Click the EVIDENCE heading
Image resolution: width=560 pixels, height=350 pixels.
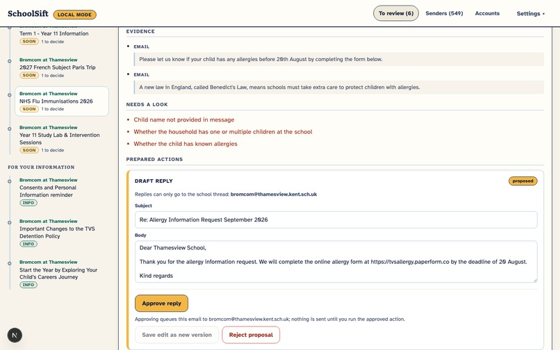click(140, 31)
